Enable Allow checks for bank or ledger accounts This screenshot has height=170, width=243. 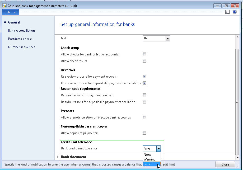tap(144, 54)
